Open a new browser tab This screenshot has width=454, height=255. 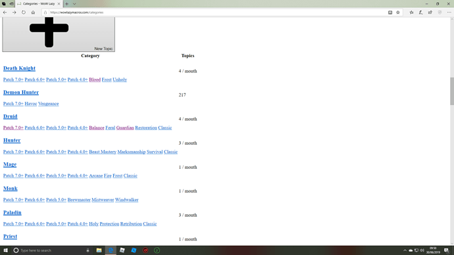click(x=67, y=4)
